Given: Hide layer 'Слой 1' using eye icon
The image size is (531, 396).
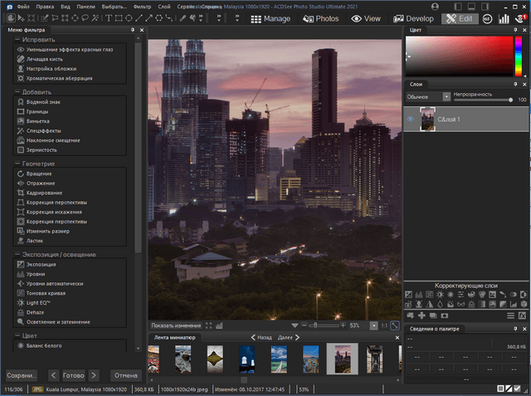Looking at the screenshot, I should click(x=412, y=120).
